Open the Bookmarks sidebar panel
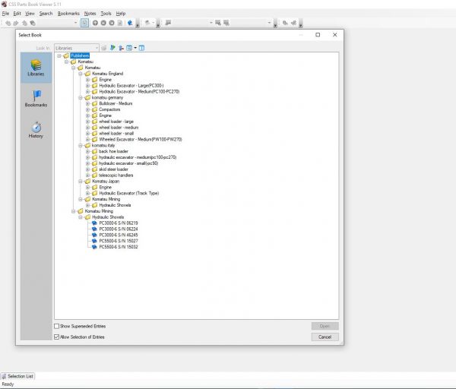This screenshot has height=389, width=456. coord(36,97)
